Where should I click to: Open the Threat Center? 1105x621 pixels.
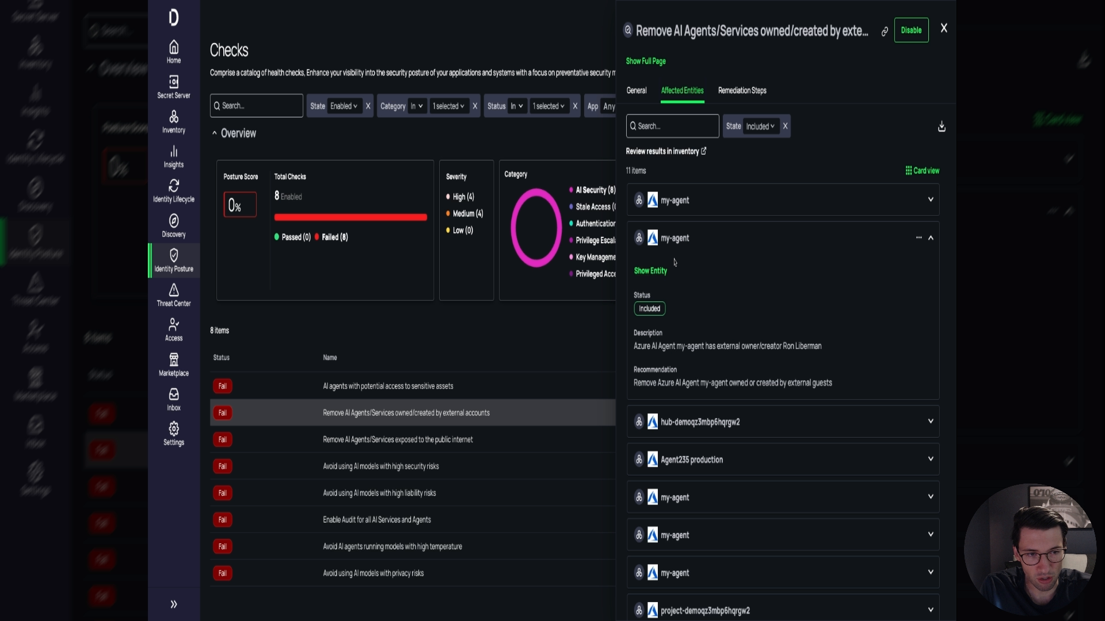(x=173, y=296)
